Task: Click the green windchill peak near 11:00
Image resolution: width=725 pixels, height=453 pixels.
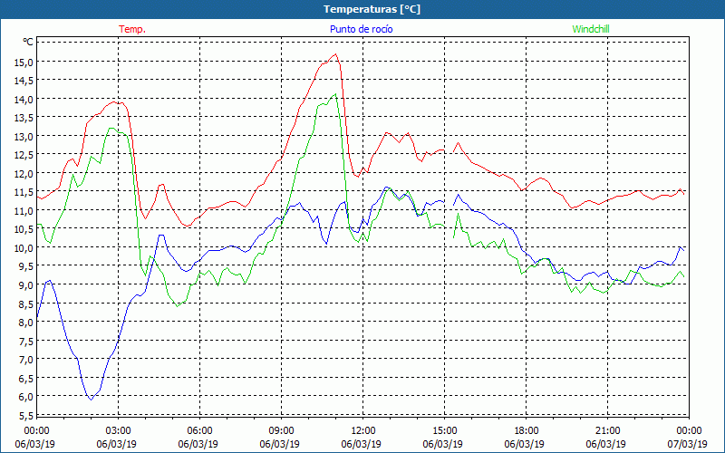Action: tap(334, 94)
